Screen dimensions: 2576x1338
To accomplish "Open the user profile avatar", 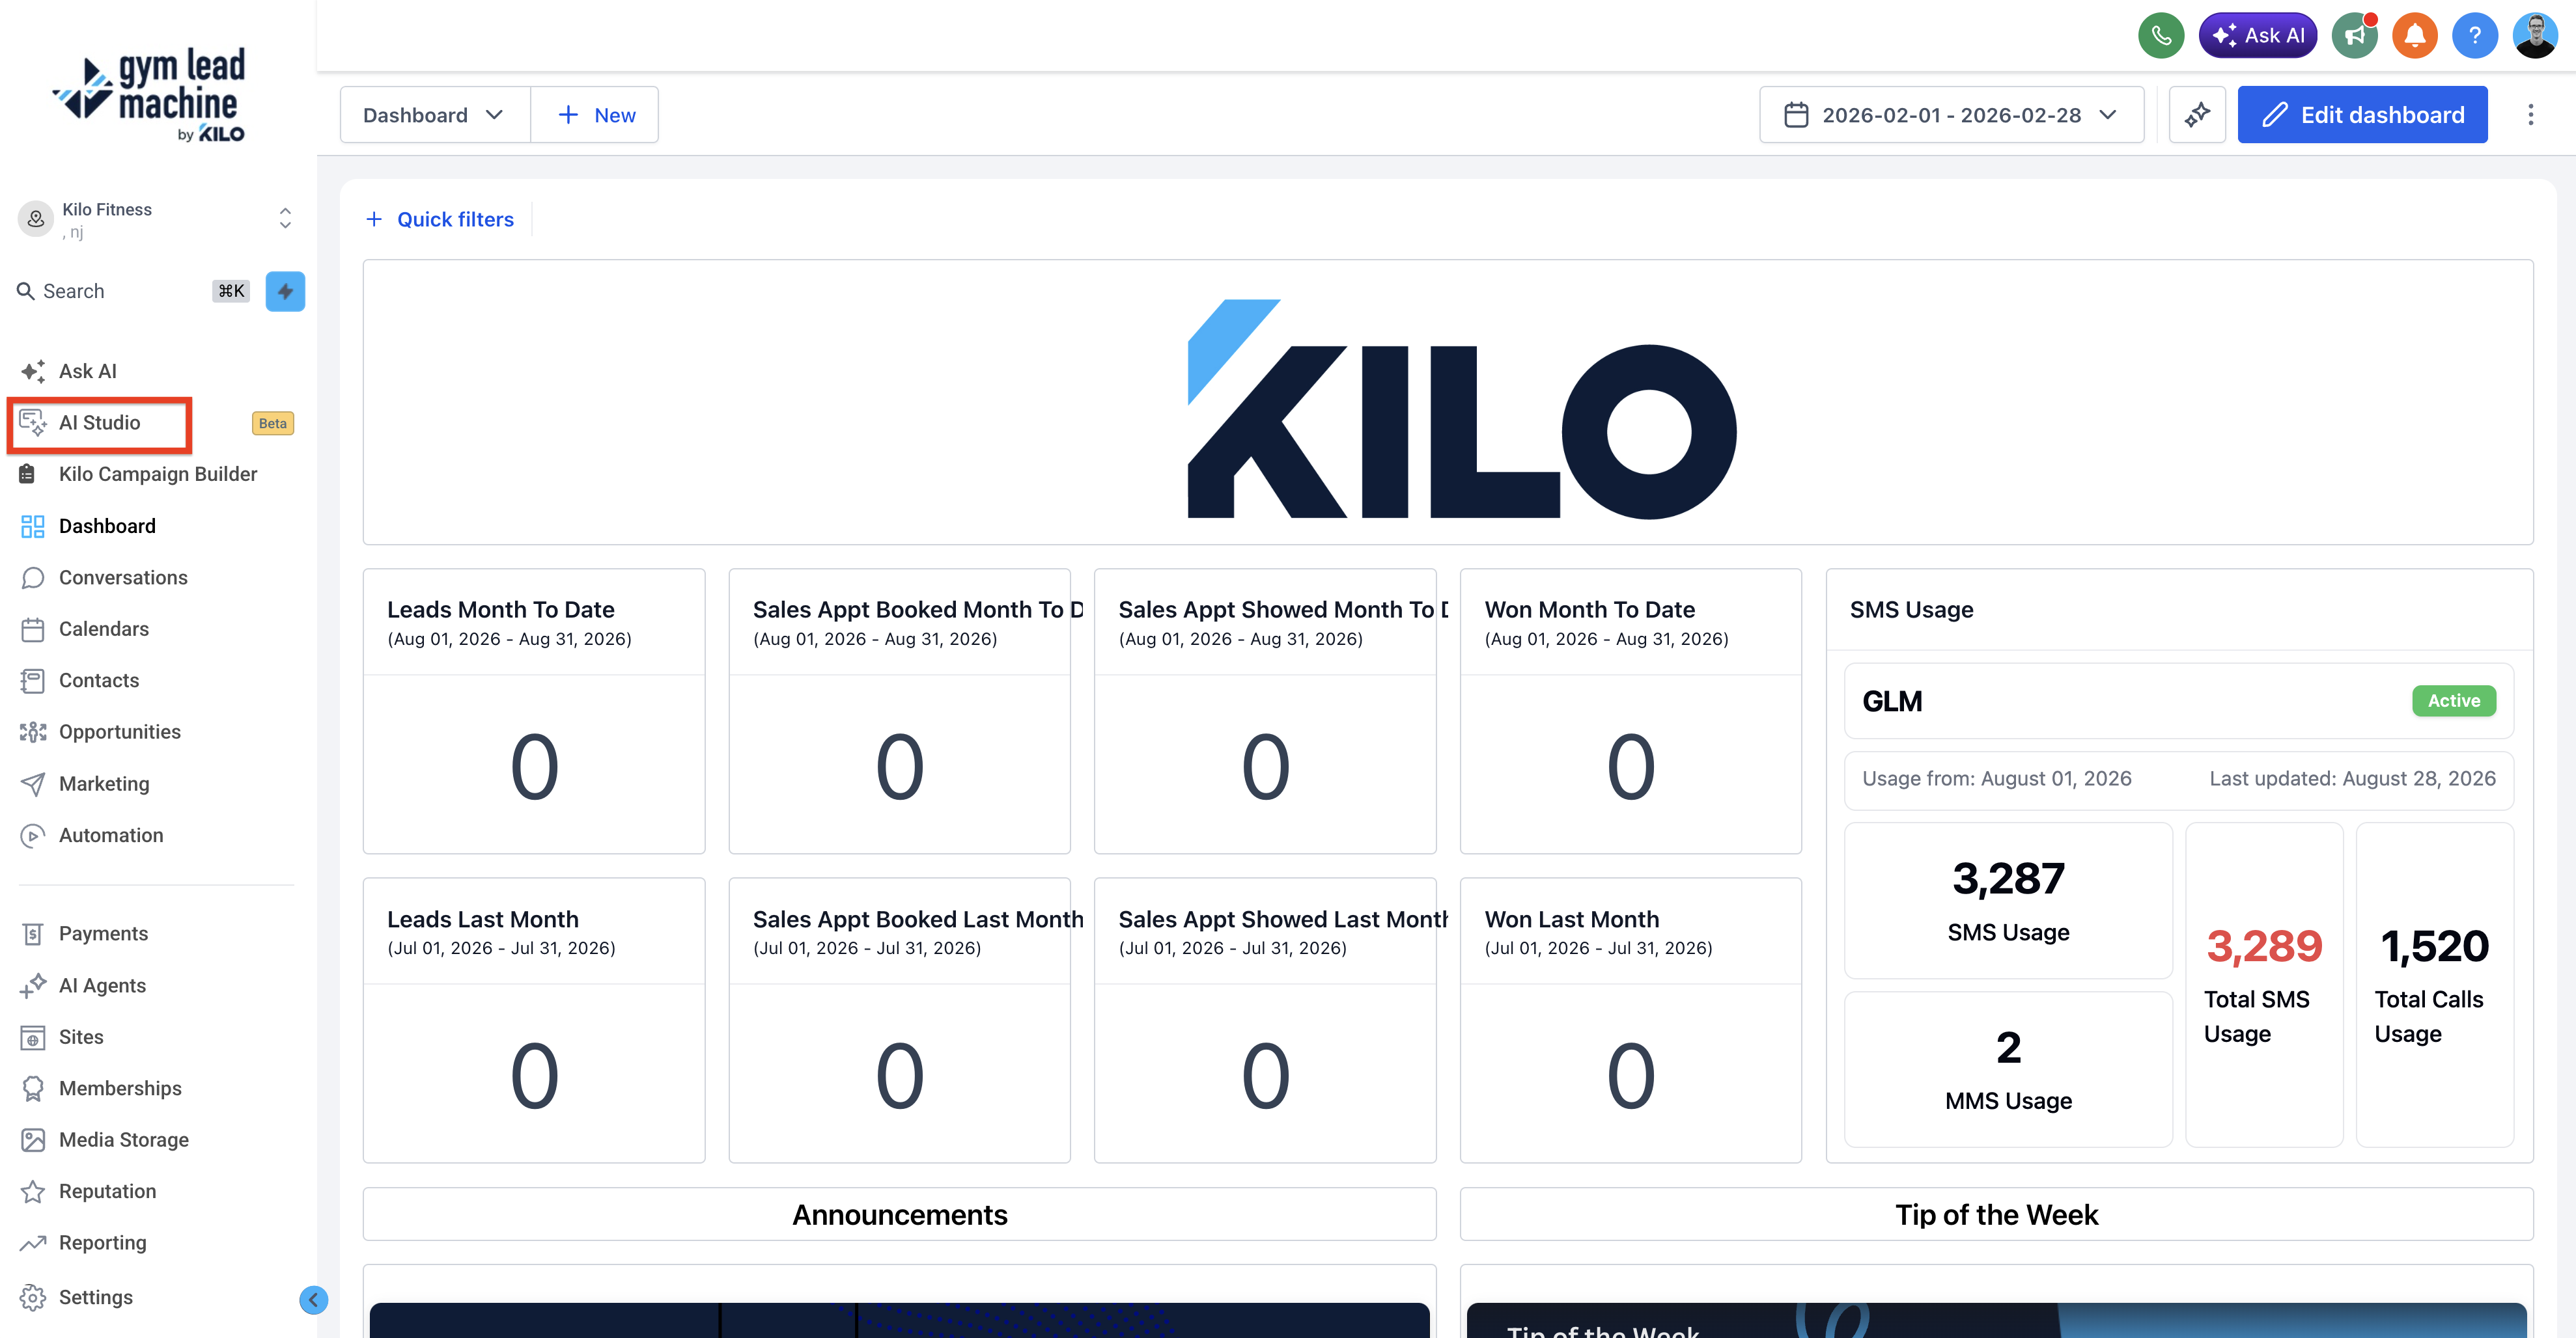I will 2535,36.
